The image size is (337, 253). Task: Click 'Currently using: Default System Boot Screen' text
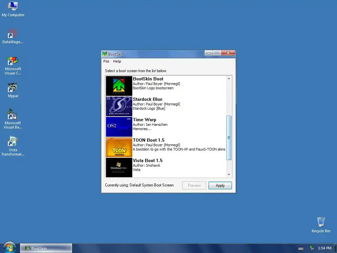click(x=139, y=185)
